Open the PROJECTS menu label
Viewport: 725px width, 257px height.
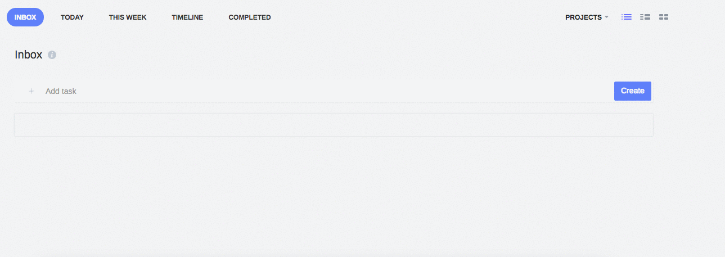pos(583,17)
